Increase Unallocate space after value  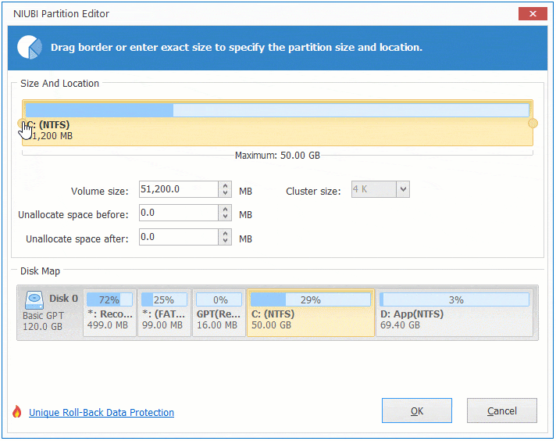click(x=225, y=233)
